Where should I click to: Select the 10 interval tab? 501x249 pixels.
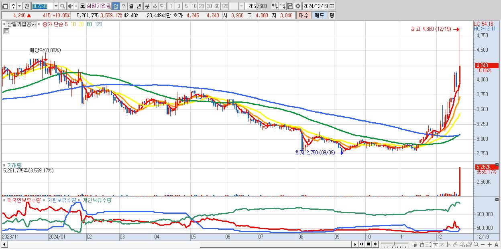[x=194, y=6]
